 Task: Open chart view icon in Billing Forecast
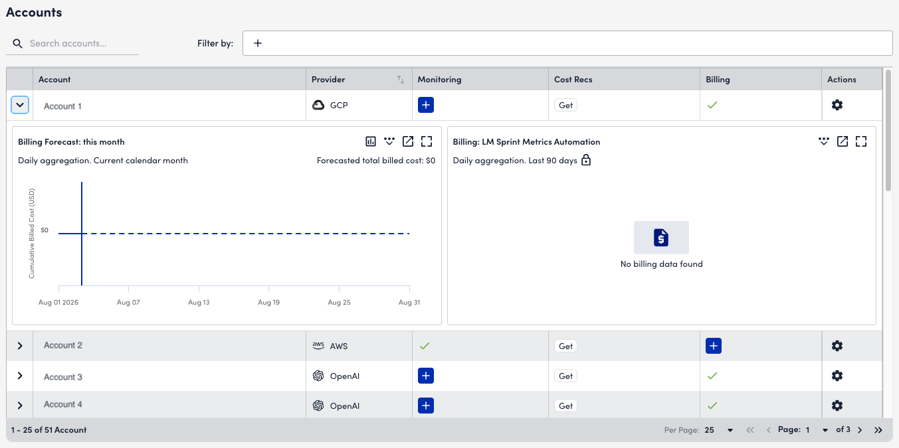pyautogui.click(x=371, y=141)
